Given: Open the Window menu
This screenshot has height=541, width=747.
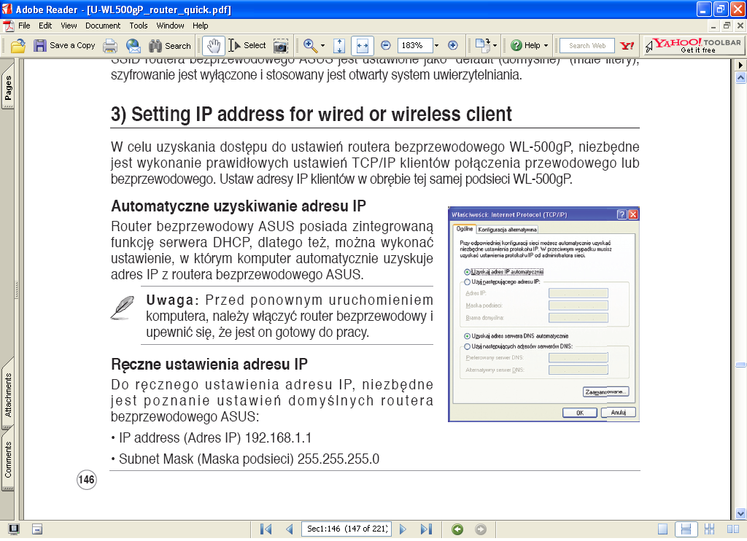Looking at the screenshot, I should [x=170, y=26].
